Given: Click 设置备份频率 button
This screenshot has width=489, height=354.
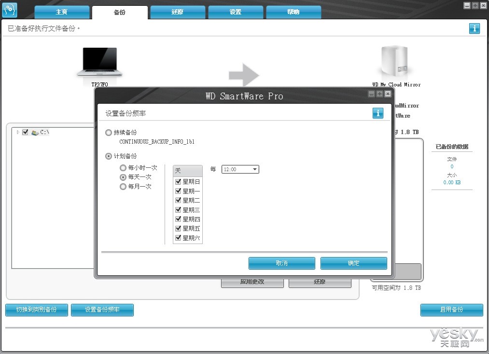Looking at the screenshot, I should 102,310.
